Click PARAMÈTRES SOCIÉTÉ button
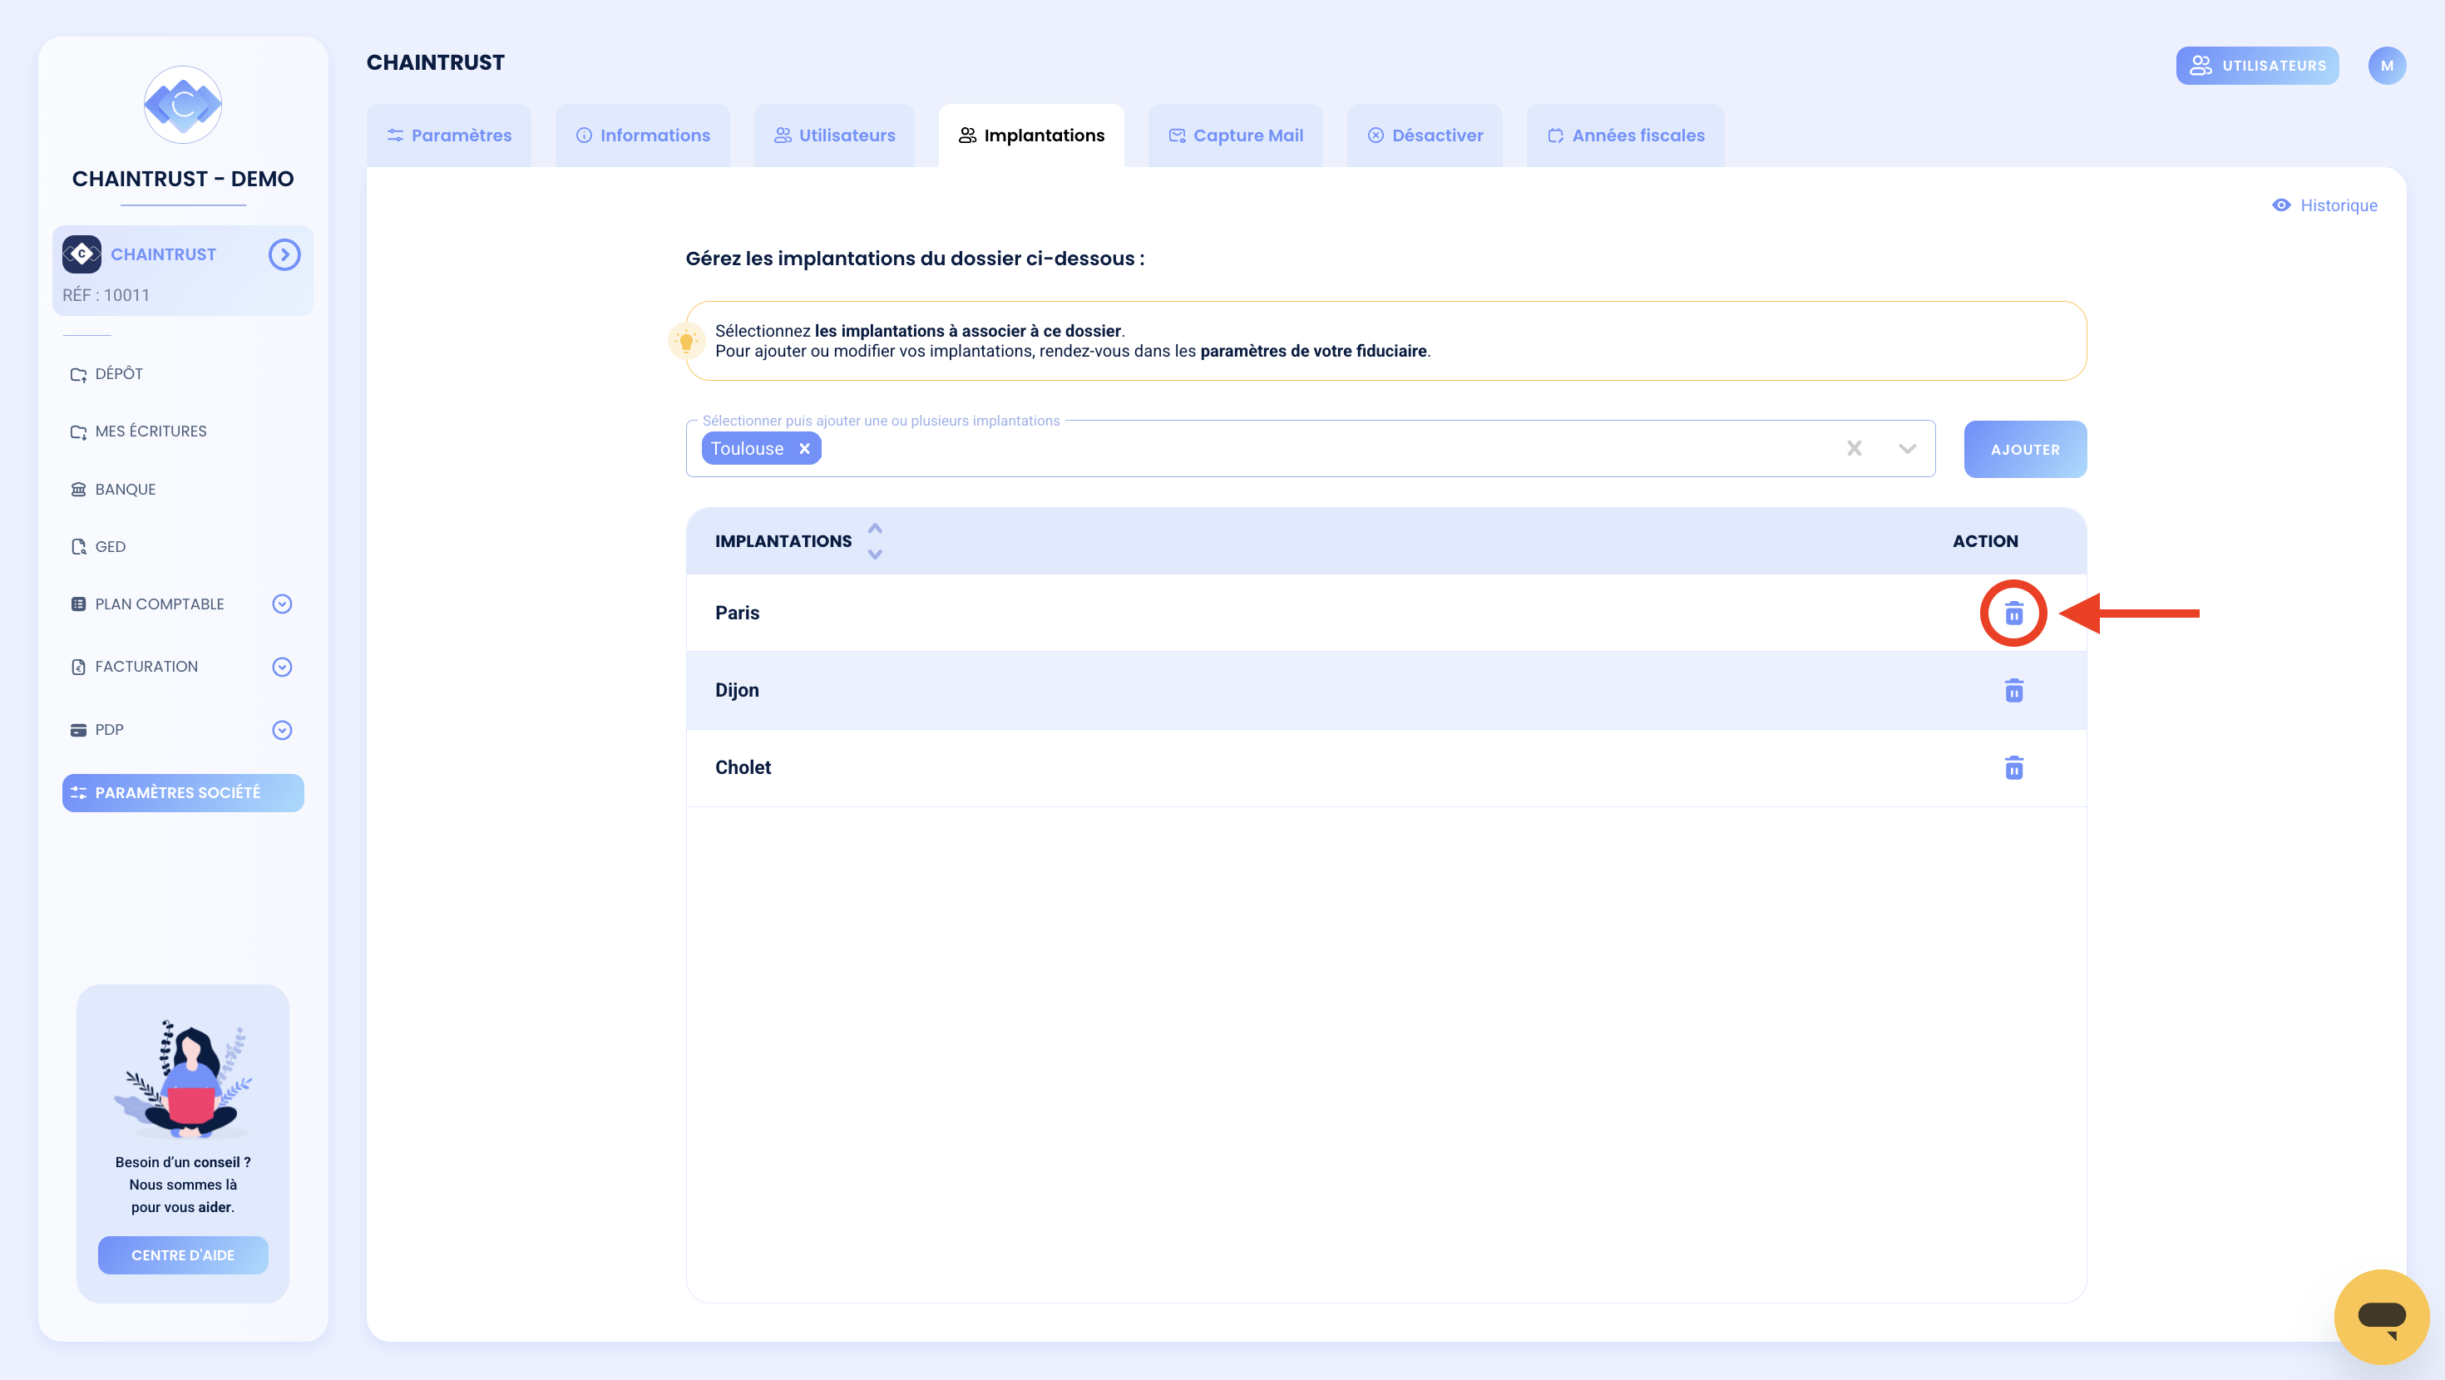2445x1380 pixels. click(x=182, y=792)
